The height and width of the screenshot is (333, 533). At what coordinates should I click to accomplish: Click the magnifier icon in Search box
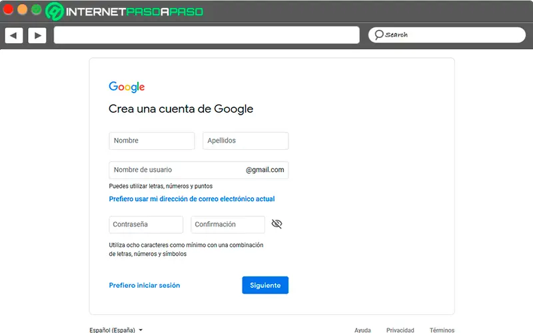coord(378,35)
